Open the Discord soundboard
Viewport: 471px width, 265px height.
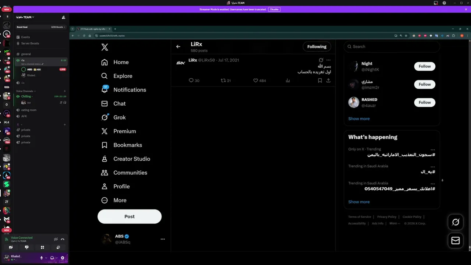pos(58,247)
